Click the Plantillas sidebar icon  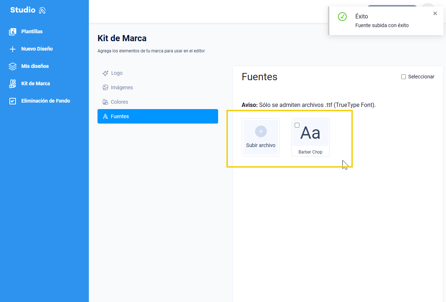coord(13,31)
